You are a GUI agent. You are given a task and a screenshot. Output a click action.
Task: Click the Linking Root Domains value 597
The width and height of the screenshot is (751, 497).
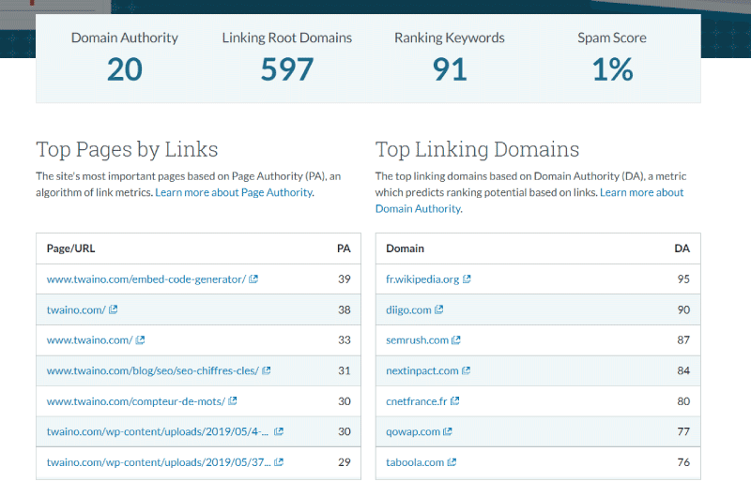point(287,69)
